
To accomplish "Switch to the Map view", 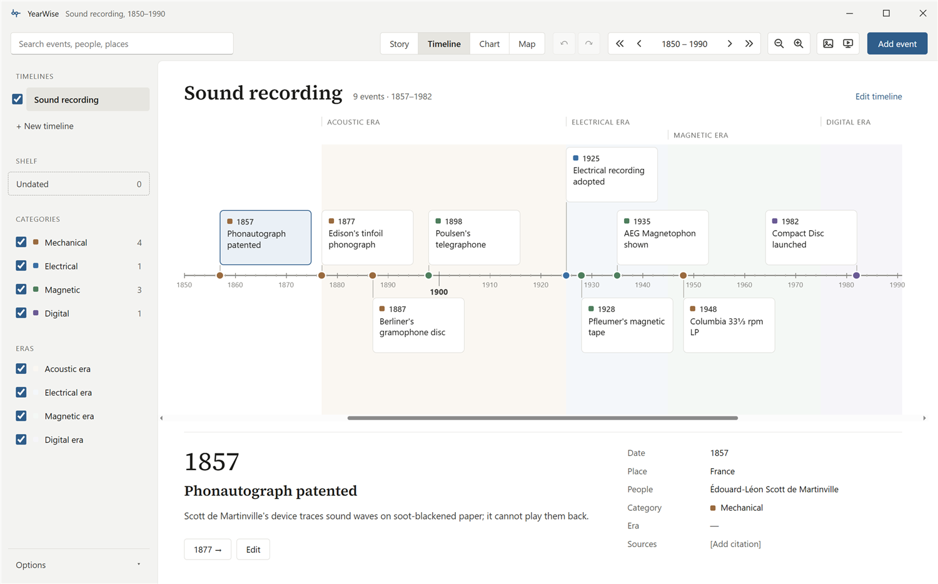I will coord(527,44).
